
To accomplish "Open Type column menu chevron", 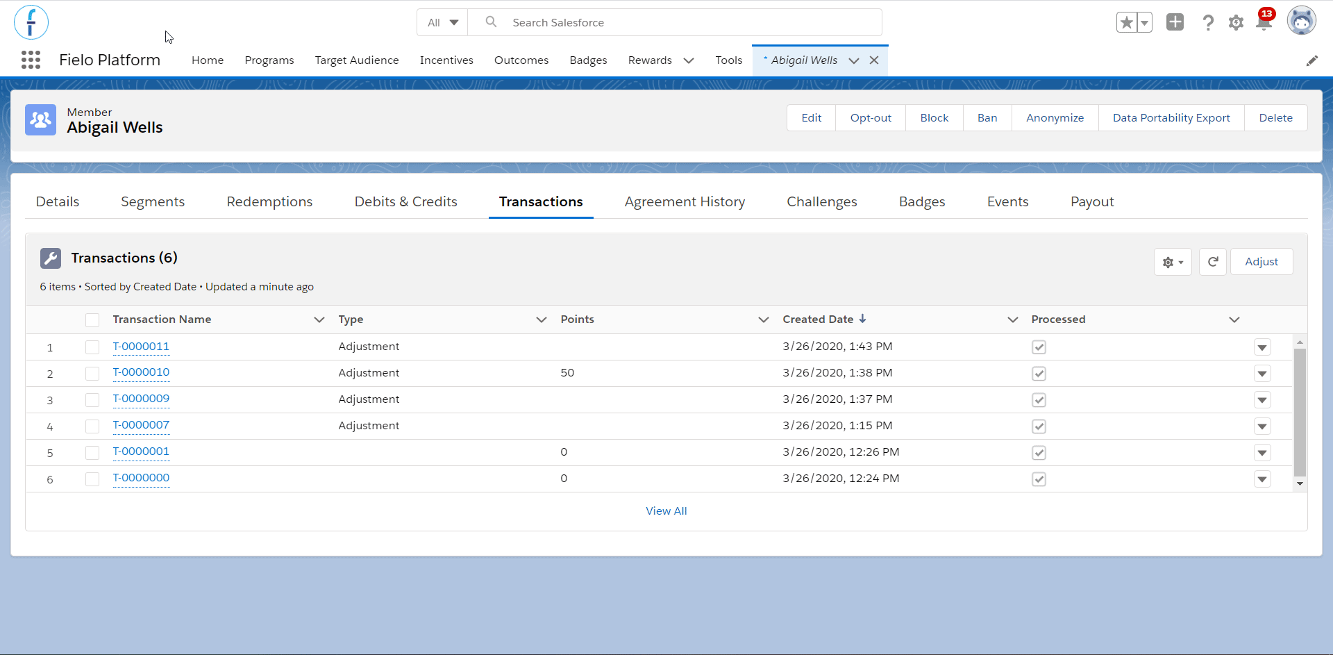I will [542, 320].
